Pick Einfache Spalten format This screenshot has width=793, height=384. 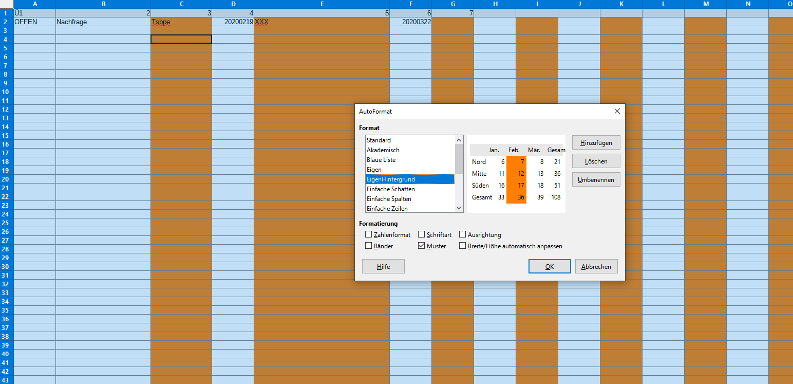pos(410,199)
